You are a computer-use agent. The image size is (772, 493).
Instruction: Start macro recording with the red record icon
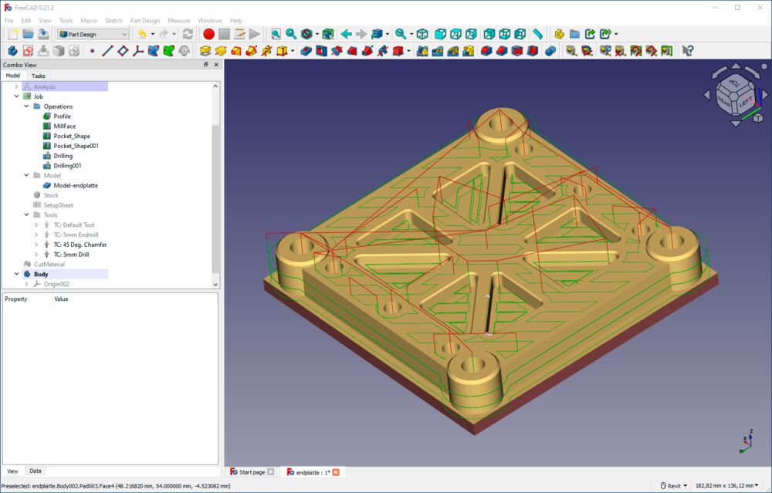pos(208,34)
